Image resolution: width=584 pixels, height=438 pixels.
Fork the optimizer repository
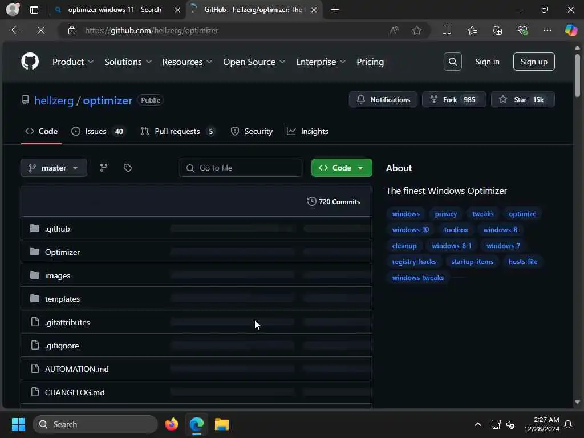(453, 99)
